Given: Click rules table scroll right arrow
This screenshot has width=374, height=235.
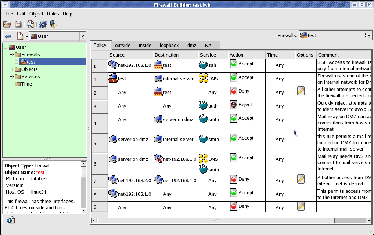Looking at the screenshot, I should point(369,220).
